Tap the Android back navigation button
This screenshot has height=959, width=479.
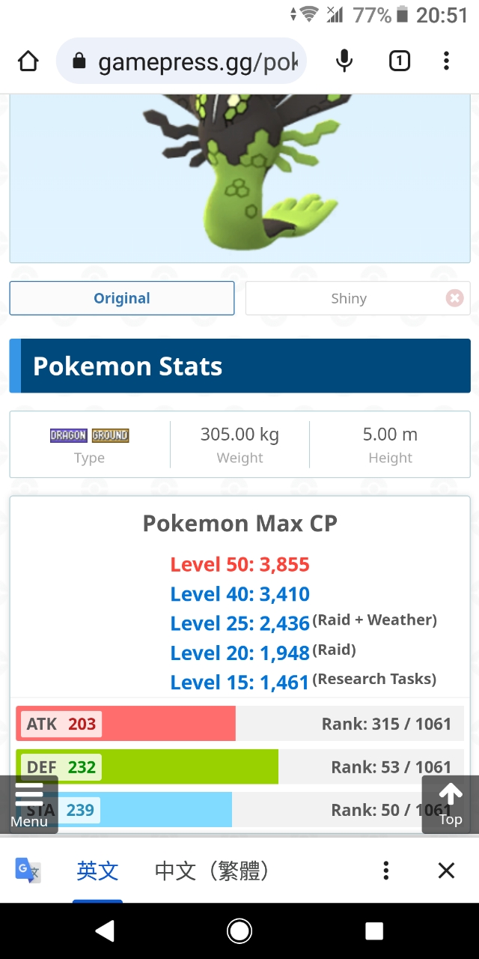click(x=105, y=931)
